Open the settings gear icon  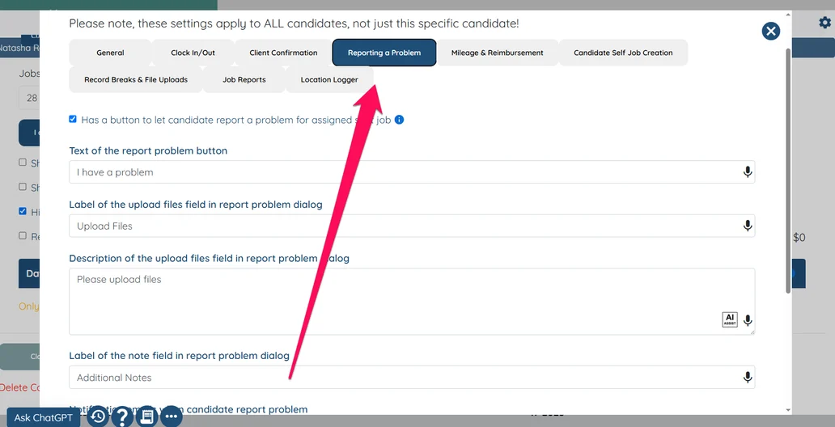(x=824, y=23)
